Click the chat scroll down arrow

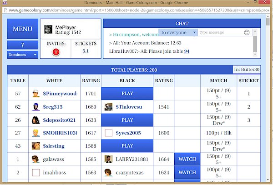255,55
